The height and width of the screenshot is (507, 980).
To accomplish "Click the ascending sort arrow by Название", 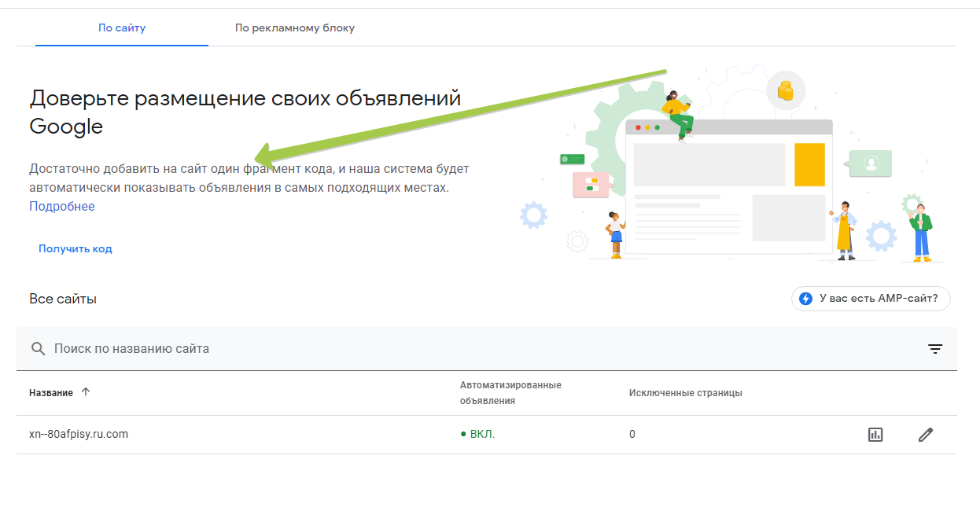I will (x=86, y=391).
